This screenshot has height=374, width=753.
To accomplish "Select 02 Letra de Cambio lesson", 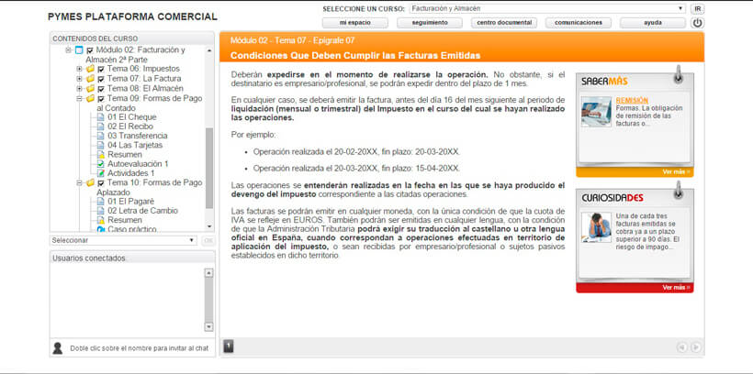I will (x=142, y=211).
